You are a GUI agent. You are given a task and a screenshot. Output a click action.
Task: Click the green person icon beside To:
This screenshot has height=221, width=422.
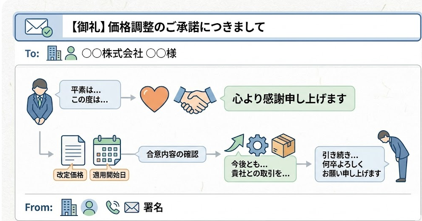click(71, 54)
